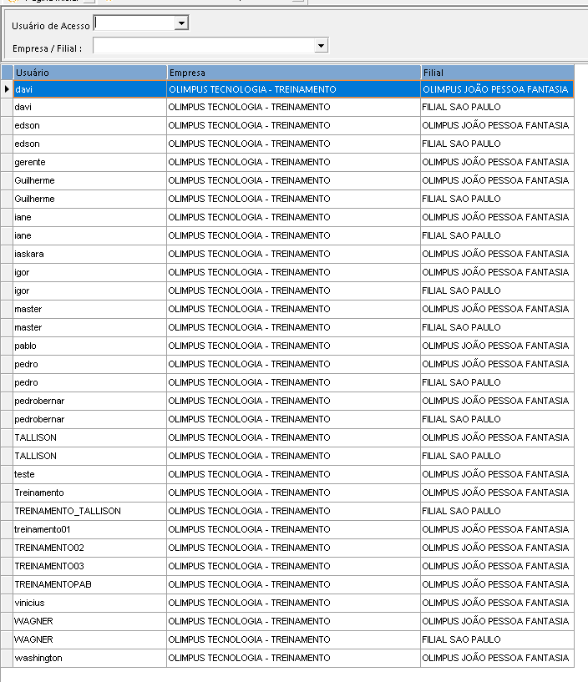This screenshot has height=682, width=588.
Task: Click the row selector beside vinicius
Action: point(7,603)
